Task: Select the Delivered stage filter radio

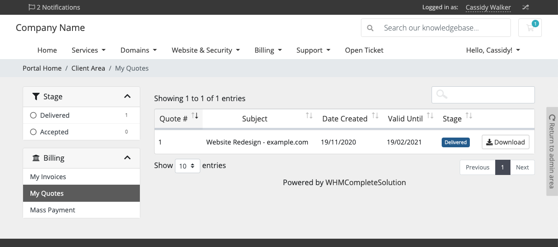Action: pos(33,115)
